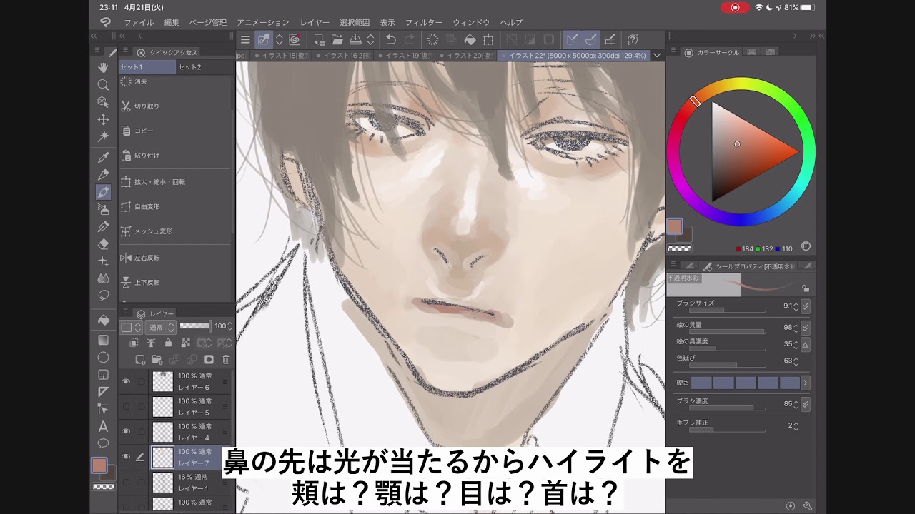Viewport: 915px width, 514px height.
Task: Click the Save icon in command bar
Action: pos(355,40)
